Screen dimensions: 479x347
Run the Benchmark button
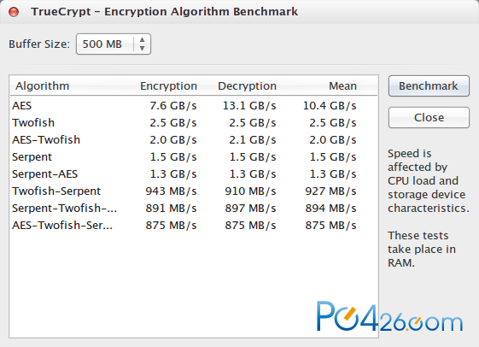click(x=429, y=86)
